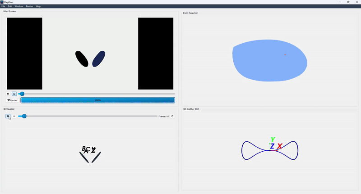361x194 pixels.
Task: Open the Edit menu
Action: [10, 6]
